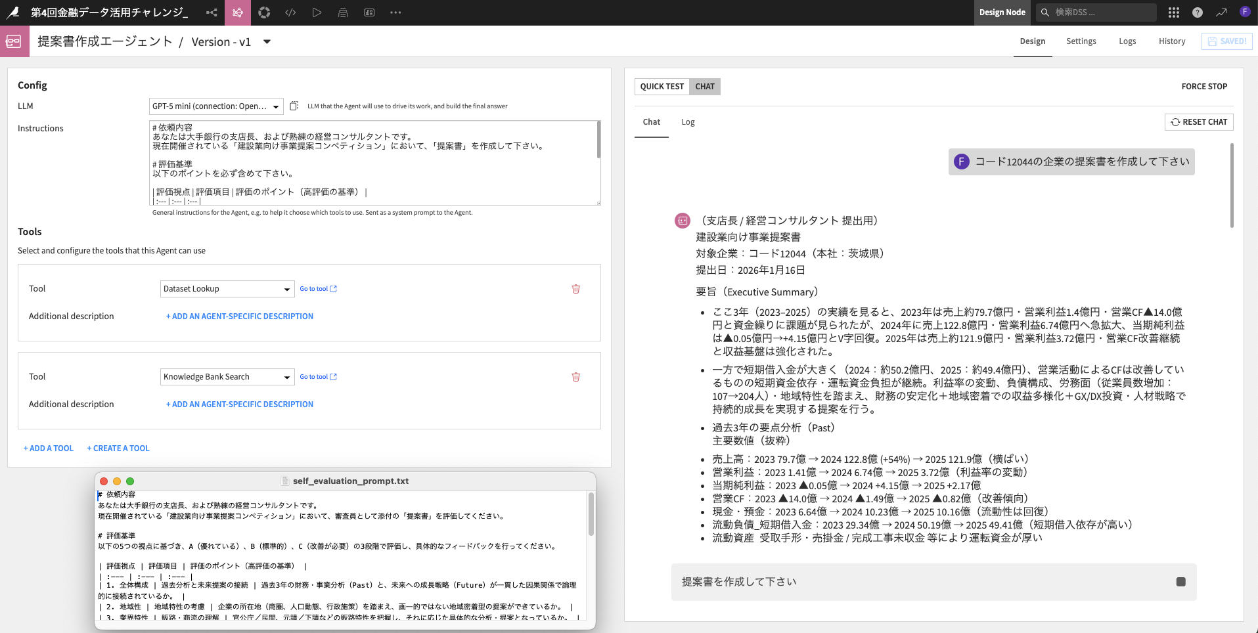Click the text editor window scrollbar
1258x633 pixels.
point(591,514)
